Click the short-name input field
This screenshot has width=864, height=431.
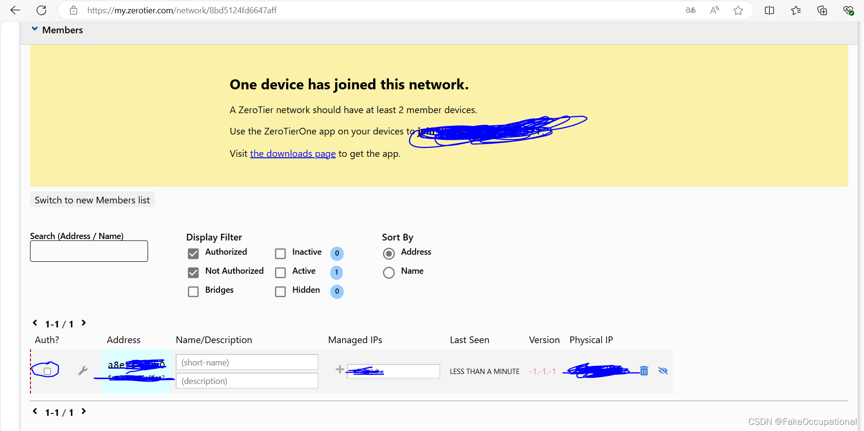(x=247, y=362)
